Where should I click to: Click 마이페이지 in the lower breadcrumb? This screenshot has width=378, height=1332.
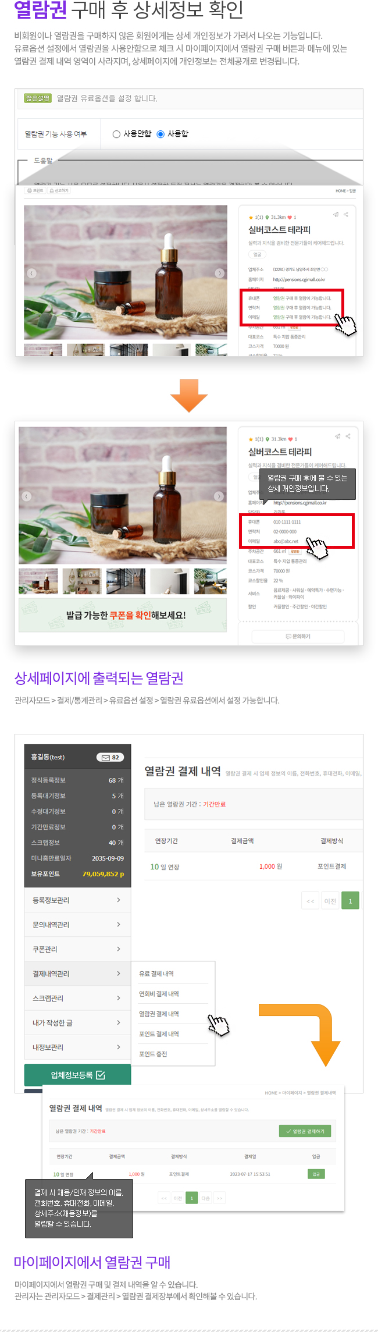click(x=293, y=1093)
